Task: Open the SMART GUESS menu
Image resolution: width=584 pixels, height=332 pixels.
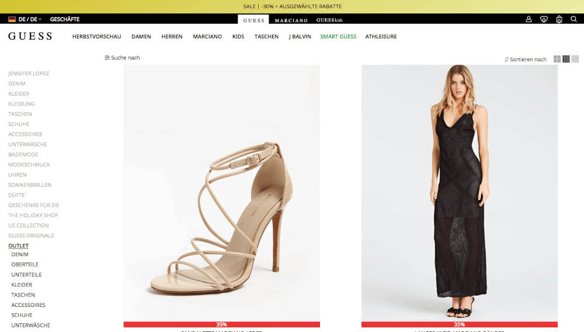Action: 338,37
